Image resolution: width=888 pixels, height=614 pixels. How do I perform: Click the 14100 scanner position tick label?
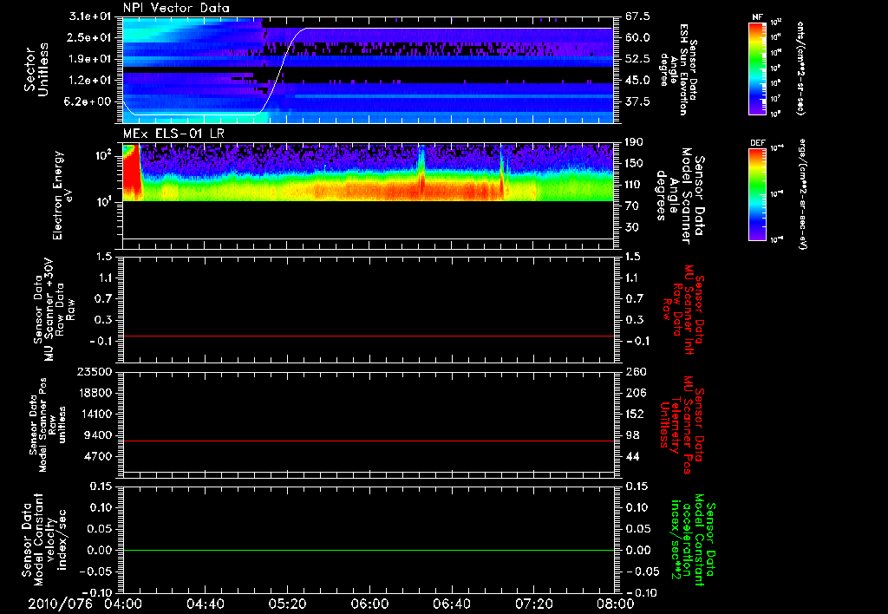click(x=95, y=414)
